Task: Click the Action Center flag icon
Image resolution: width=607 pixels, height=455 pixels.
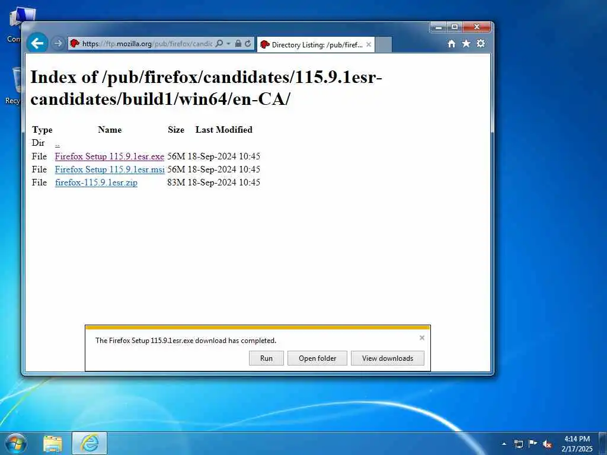Action: tap(533, 443)
